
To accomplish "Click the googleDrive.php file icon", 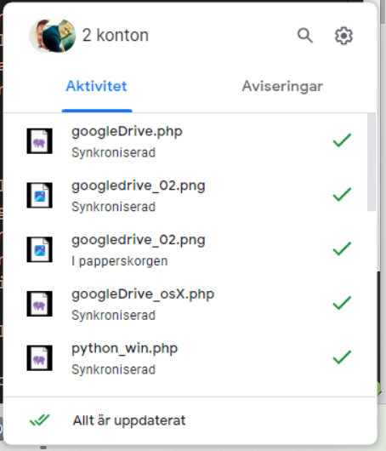I will (40, 141).
